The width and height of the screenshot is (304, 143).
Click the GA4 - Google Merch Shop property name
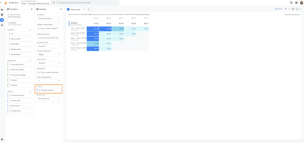(x=35, y=3)
